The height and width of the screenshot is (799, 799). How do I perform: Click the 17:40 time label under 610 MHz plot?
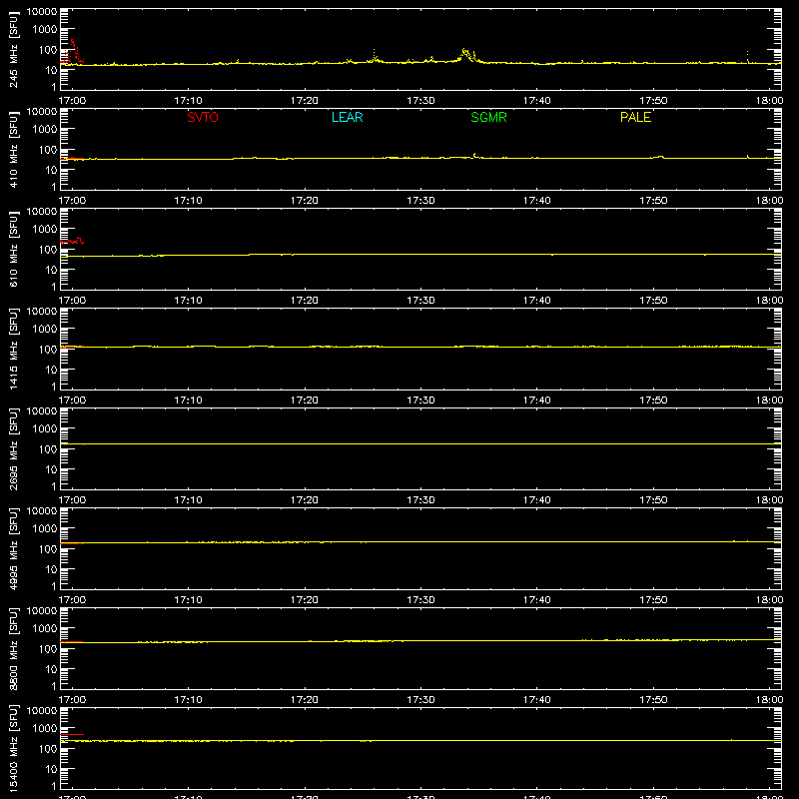[536, 301]
